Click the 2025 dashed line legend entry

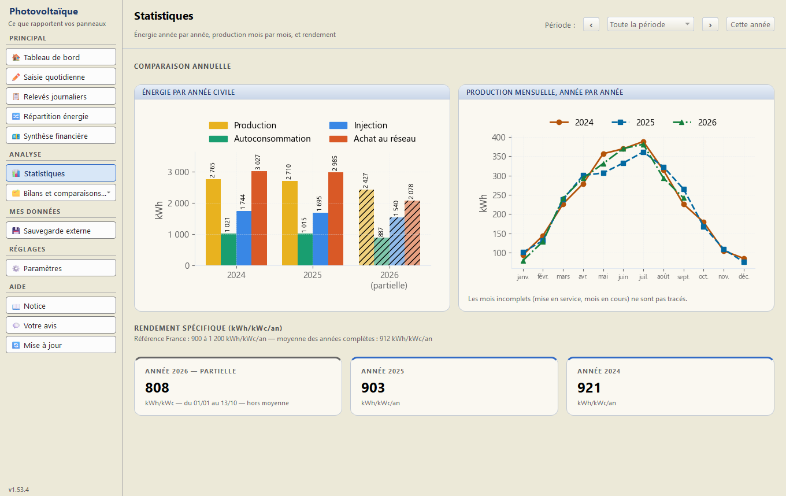(633, 123)
